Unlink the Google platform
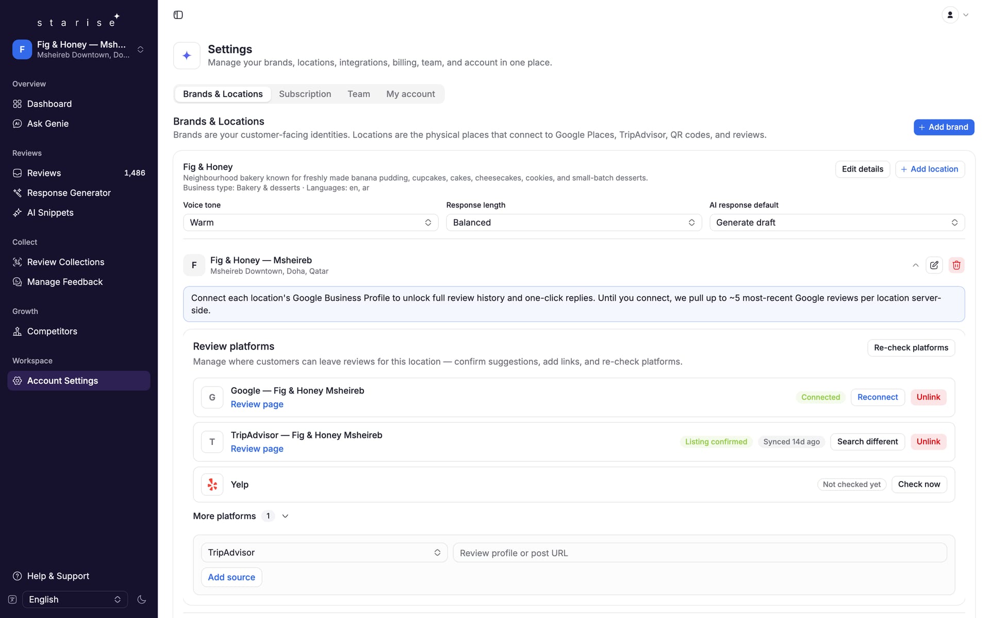Viewport: 990px width, 618px height. (x=928, y=397)
